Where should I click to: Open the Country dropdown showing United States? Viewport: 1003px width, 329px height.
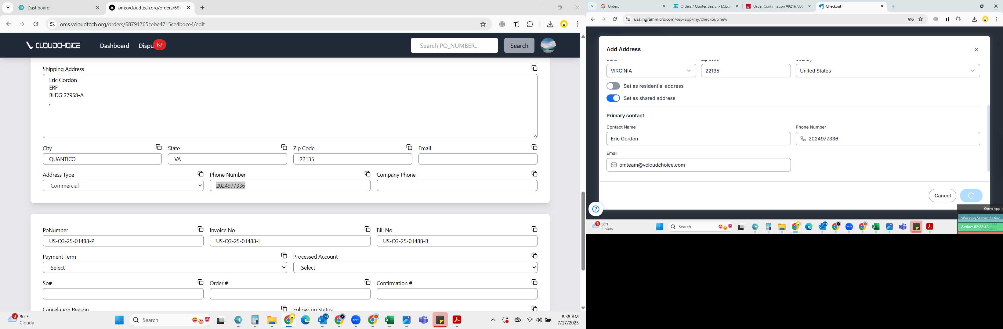coord(887,71)
